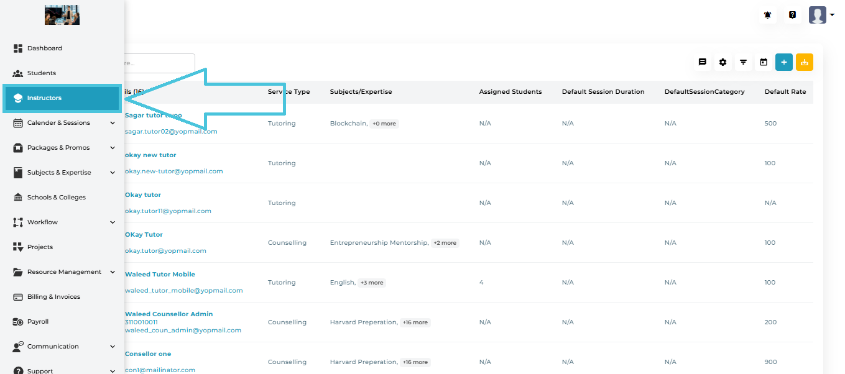Open Waleed Counsellor Admin profile link
Screen dimensions: 845x374
coord(169,314)
